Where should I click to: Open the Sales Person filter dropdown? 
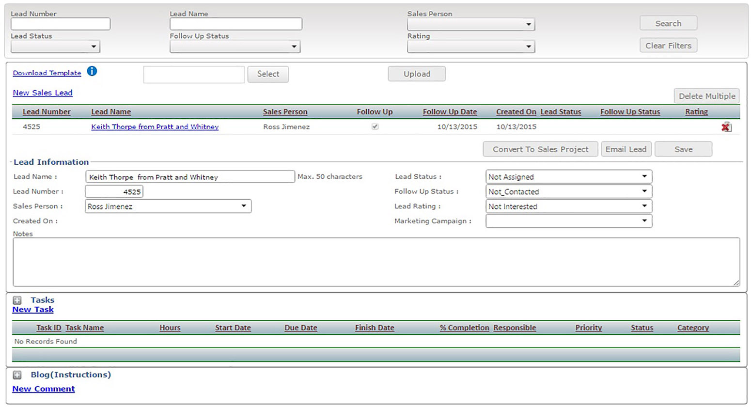pos(470,24)
